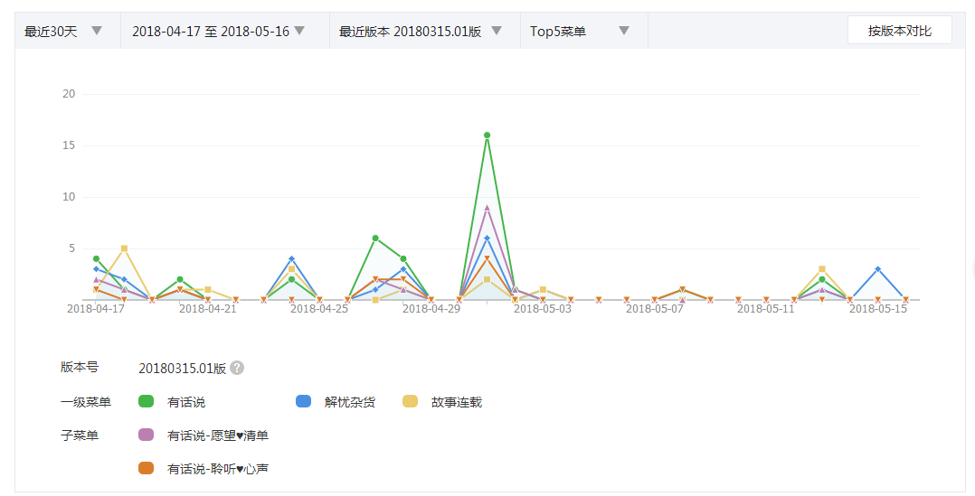Screen dimensions: 975x496
Task: Click the green peak data point at 16
Action: tap(487, 136)
